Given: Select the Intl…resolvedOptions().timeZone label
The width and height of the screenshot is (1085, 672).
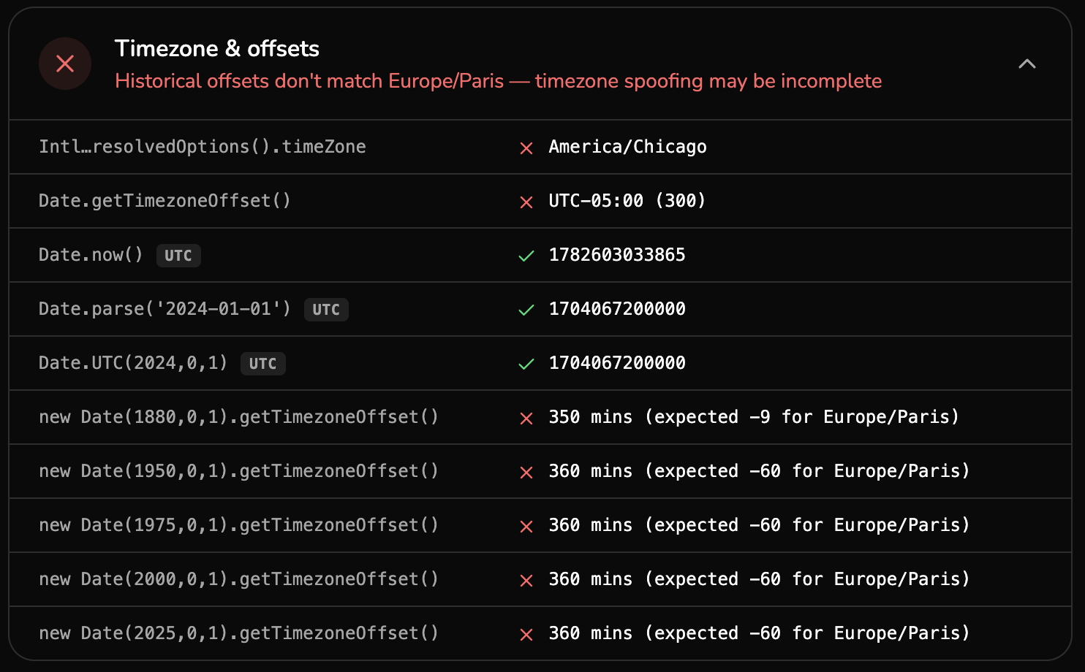Looking at the screenshot, I should pos(203,147).
